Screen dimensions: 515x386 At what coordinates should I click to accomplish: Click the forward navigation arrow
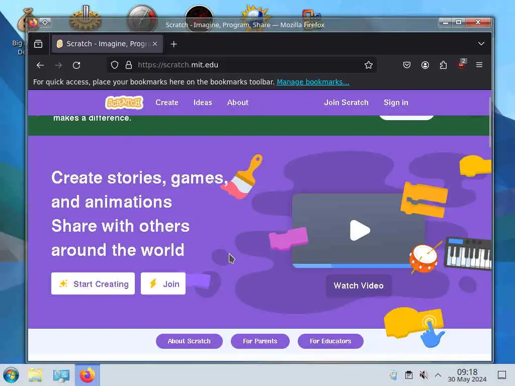coord(58,65)
